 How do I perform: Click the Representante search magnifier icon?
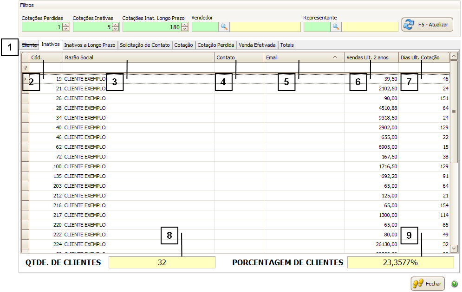[x=336, y=27]
